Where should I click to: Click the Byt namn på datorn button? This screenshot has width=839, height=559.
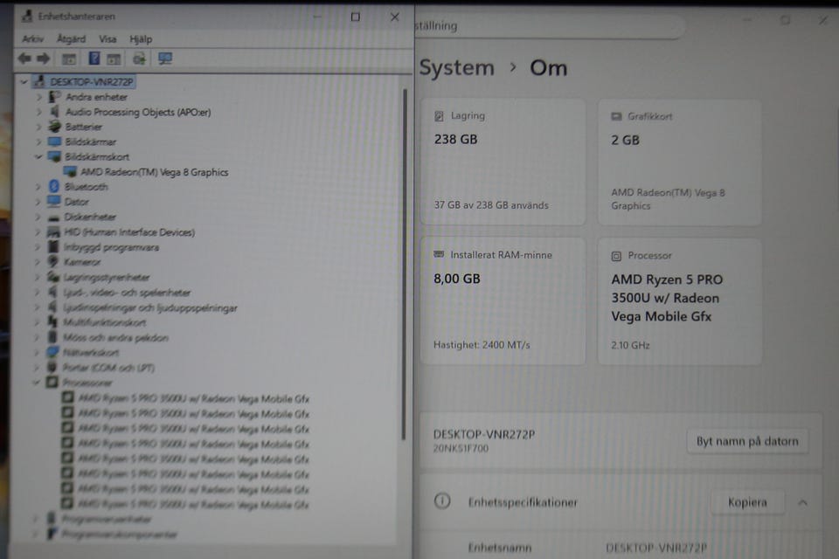(x=746, y=441)
